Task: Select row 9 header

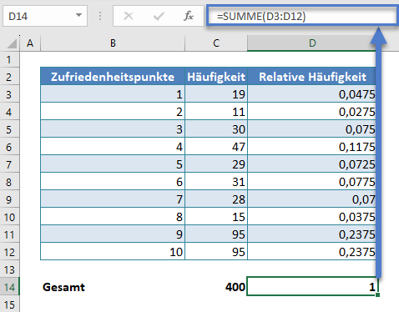Action: [9, 199]
